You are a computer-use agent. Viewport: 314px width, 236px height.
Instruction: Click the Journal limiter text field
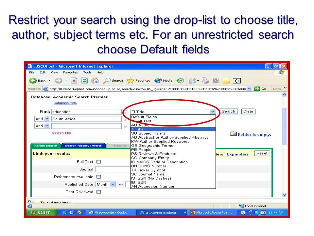click(113, 169)
